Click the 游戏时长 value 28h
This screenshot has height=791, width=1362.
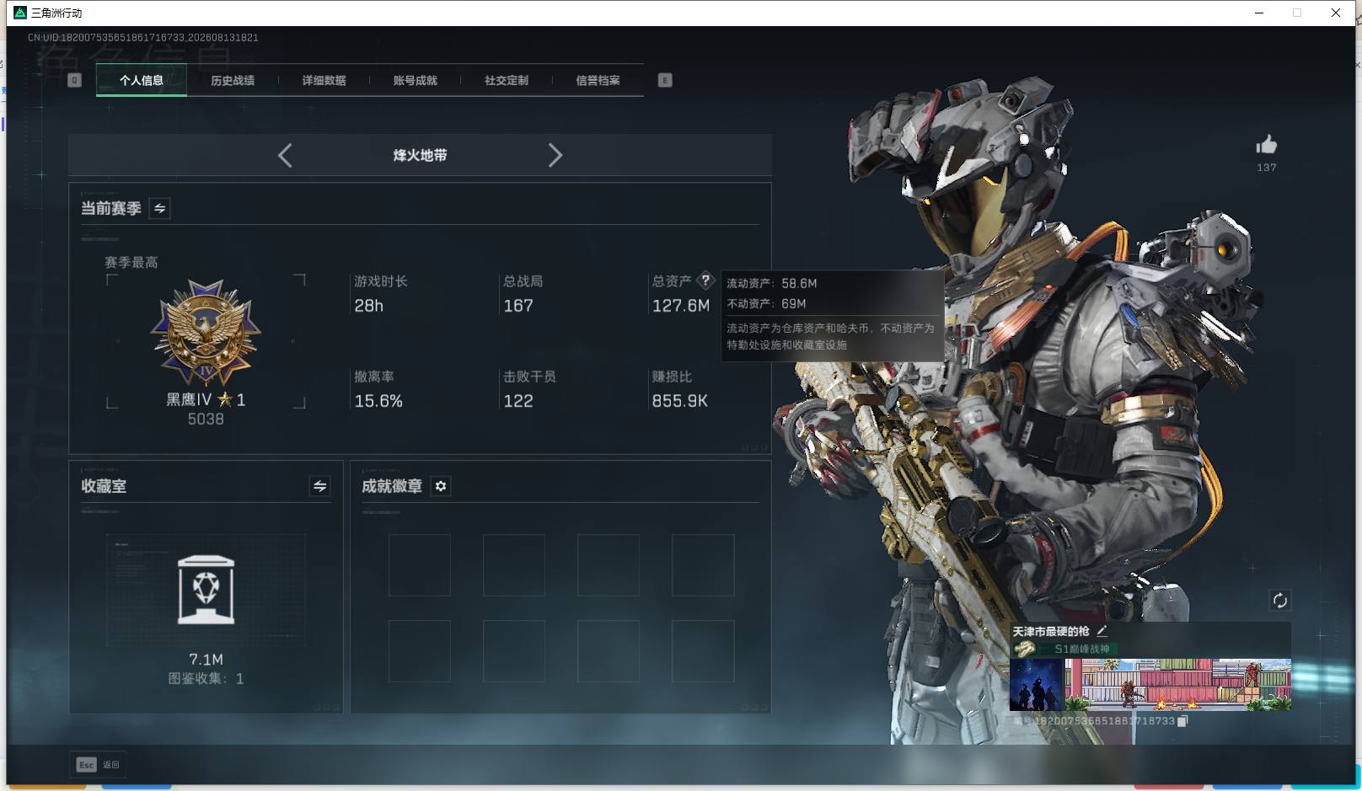368,306
